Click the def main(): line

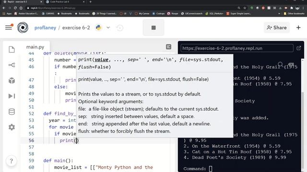[x=58, y=161]
